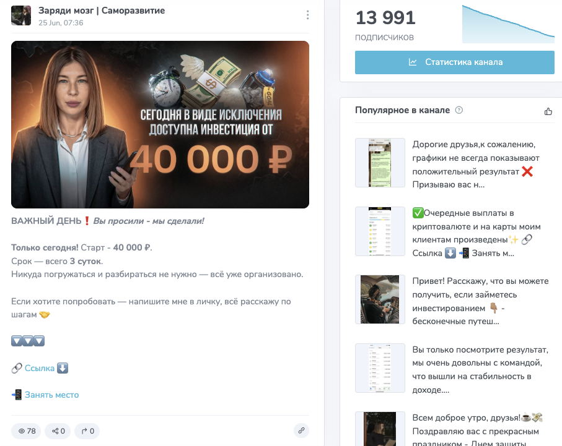Click the phone emoji before Занять место
562x446 pixels.
click(17, 395)
